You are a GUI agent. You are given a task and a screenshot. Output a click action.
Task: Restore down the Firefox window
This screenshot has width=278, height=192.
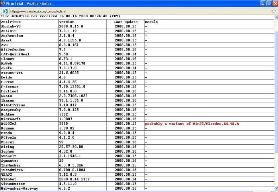click(269, 3)
